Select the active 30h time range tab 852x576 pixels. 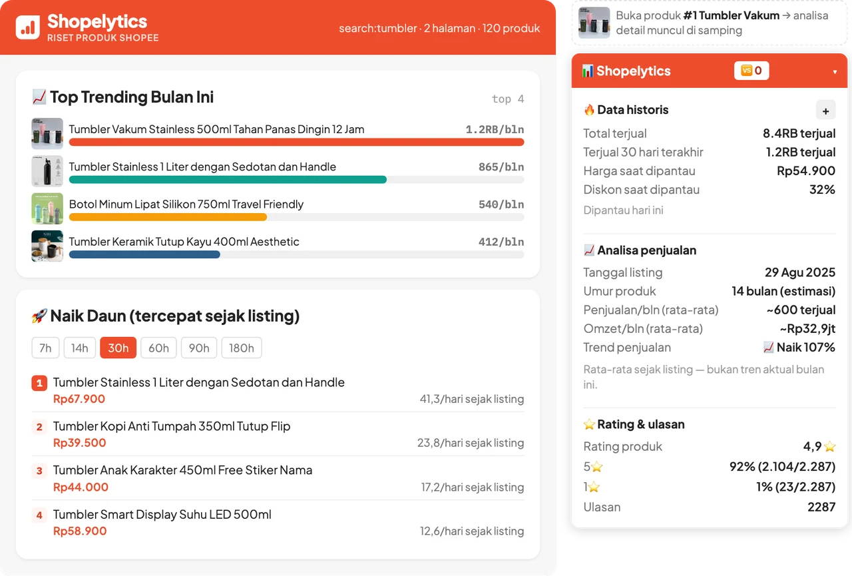(x=118, y=348)
